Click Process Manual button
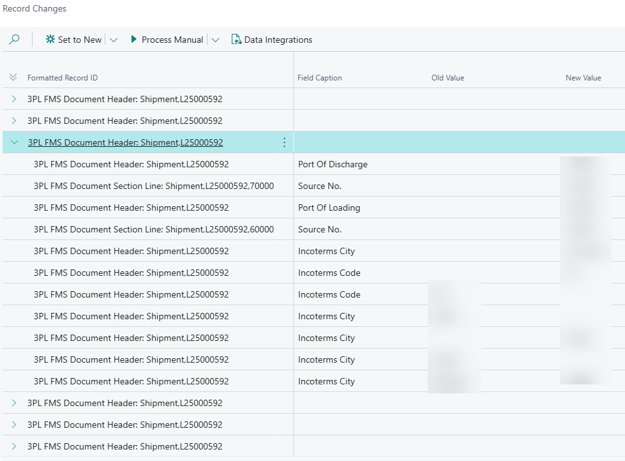This screenshot has width=625, height=461. pyautogui.click(x=167, y=40)
